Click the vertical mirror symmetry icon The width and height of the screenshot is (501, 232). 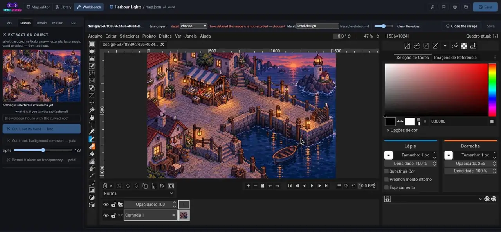[416, 46]
